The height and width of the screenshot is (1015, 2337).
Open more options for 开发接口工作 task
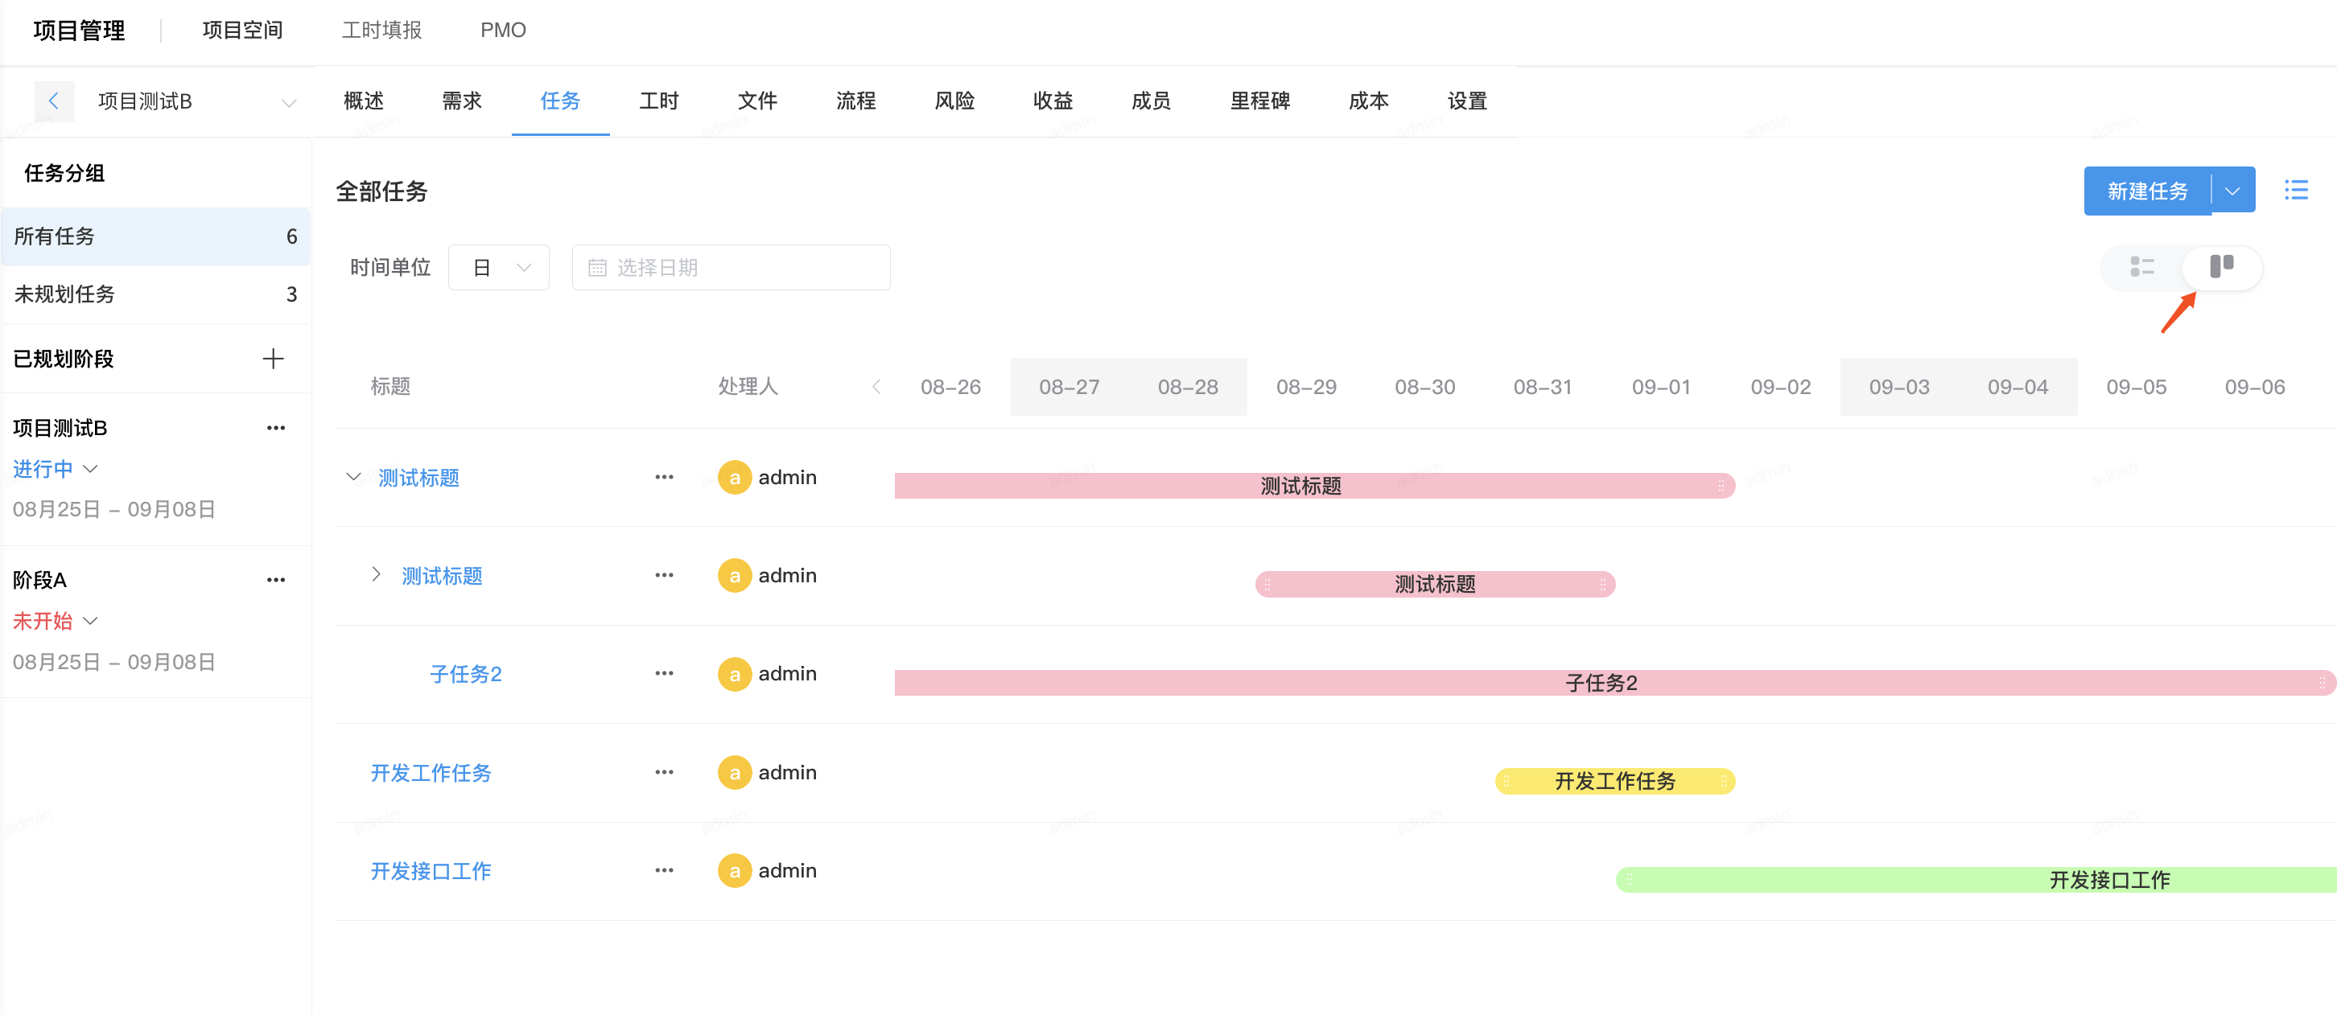click(x=664, y=870)
